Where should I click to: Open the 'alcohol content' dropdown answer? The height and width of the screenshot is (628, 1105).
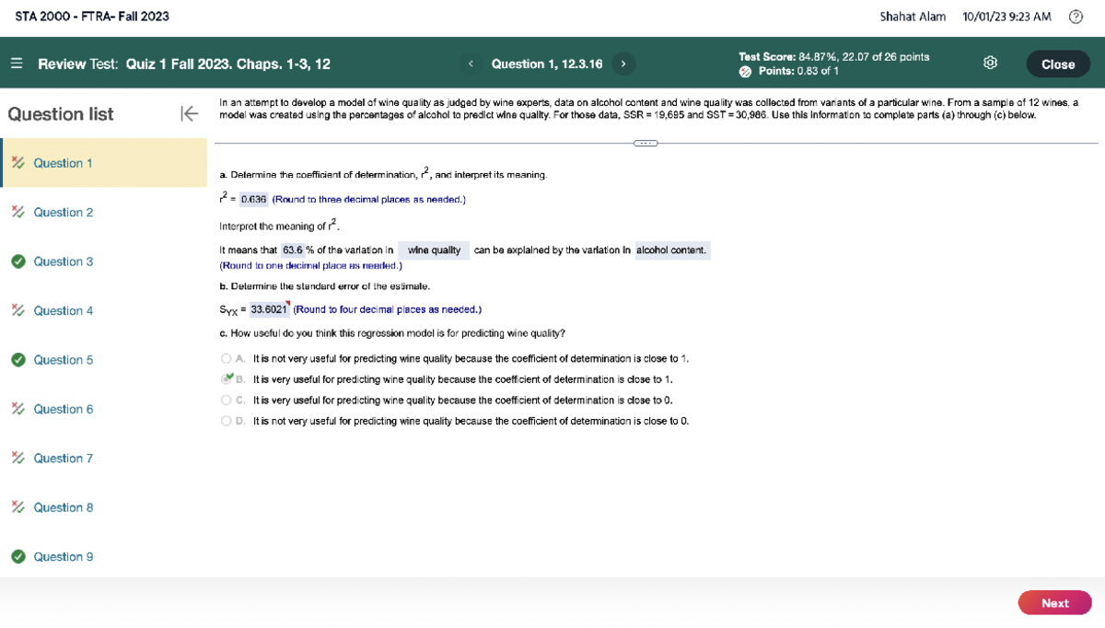coord(671,250)
